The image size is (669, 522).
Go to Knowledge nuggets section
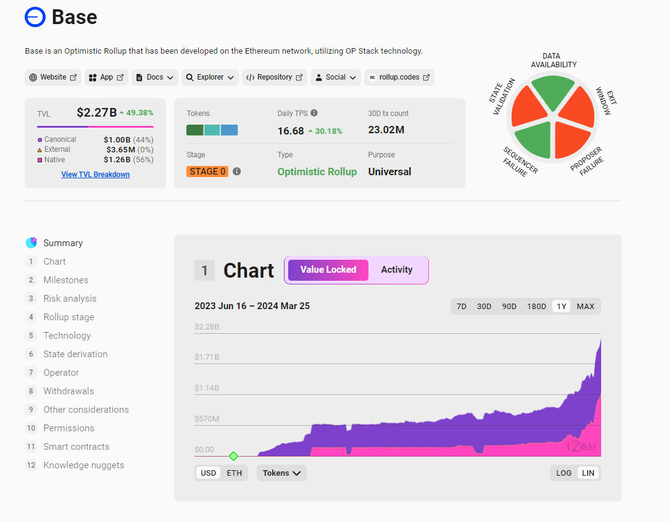coord(84,465)
